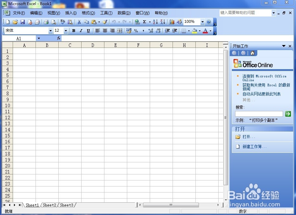Click the help question input box
296x215 pixels.
click(246, 13)
